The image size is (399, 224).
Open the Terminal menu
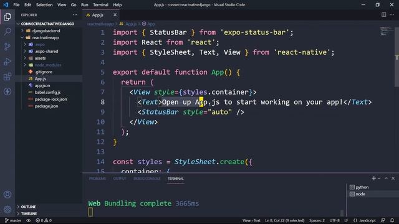100,5
